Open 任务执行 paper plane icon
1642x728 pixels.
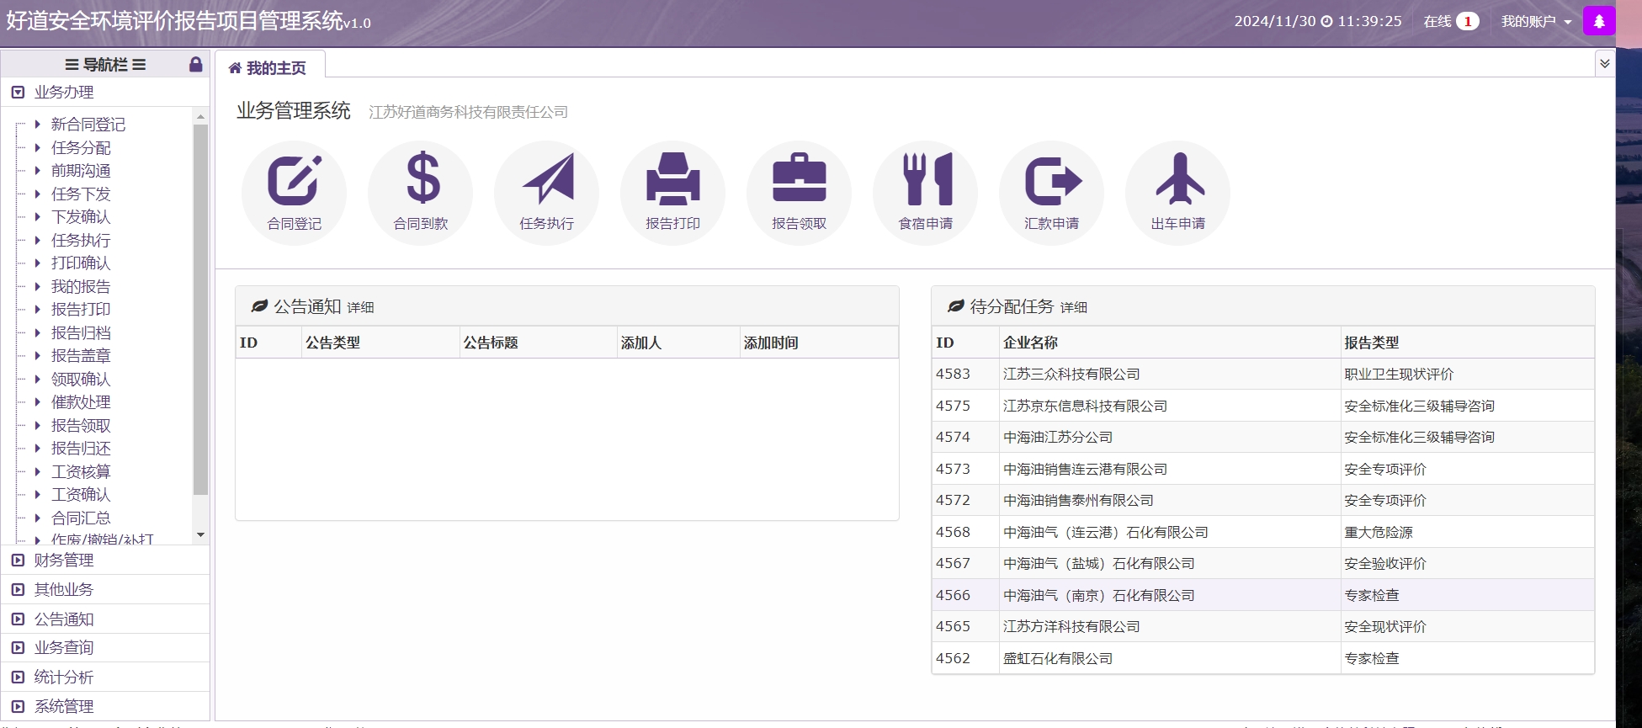[546, 192]
